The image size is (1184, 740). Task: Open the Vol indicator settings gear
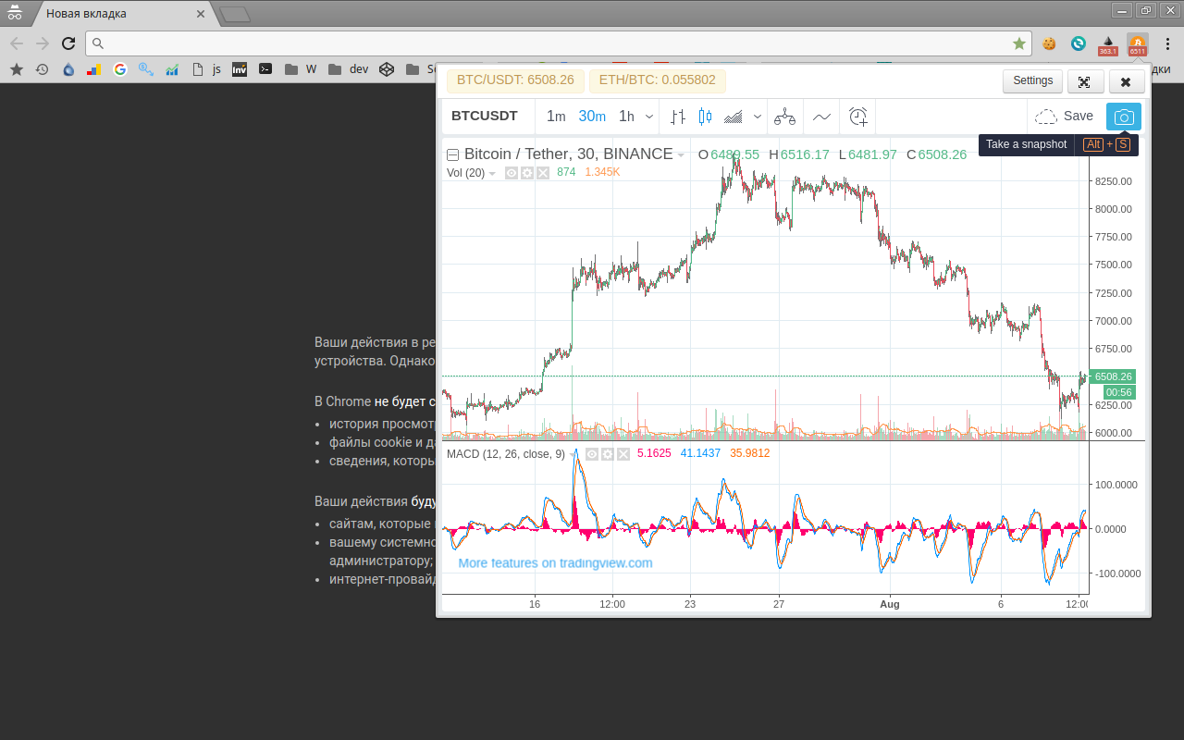pyautogui.click(x=527, y=173)
